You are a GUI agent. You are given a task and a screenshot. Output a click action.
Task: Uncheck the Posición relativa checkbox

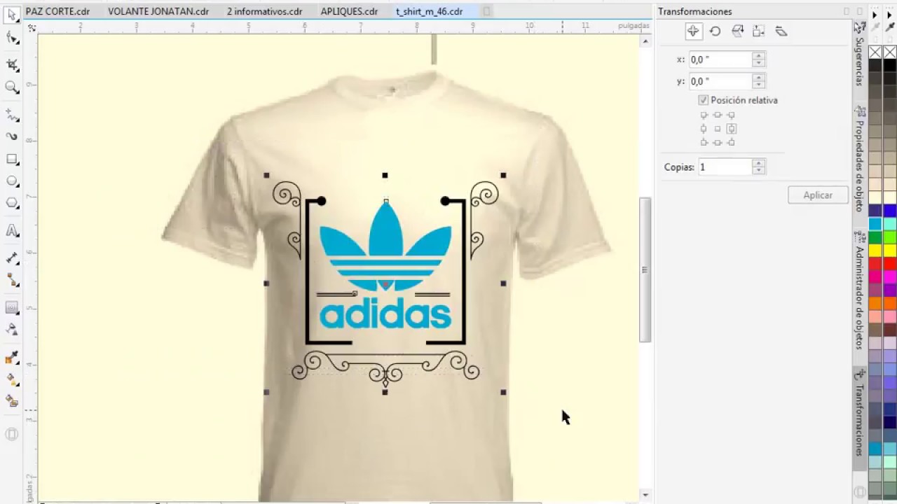click(704, 100)
